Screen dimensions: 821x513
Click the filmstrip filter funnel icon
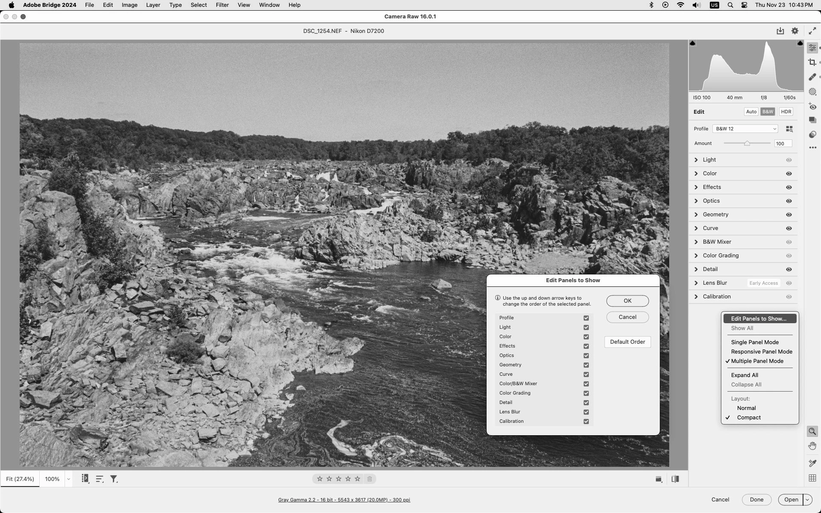click(x=114, y=479)
